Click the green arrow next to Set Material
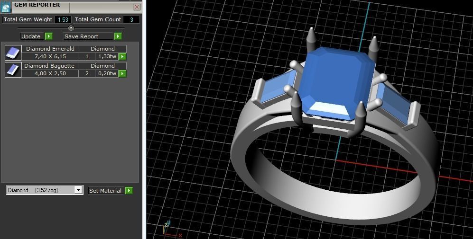Screen dimensions: 473x239 (x=129, y=191)
